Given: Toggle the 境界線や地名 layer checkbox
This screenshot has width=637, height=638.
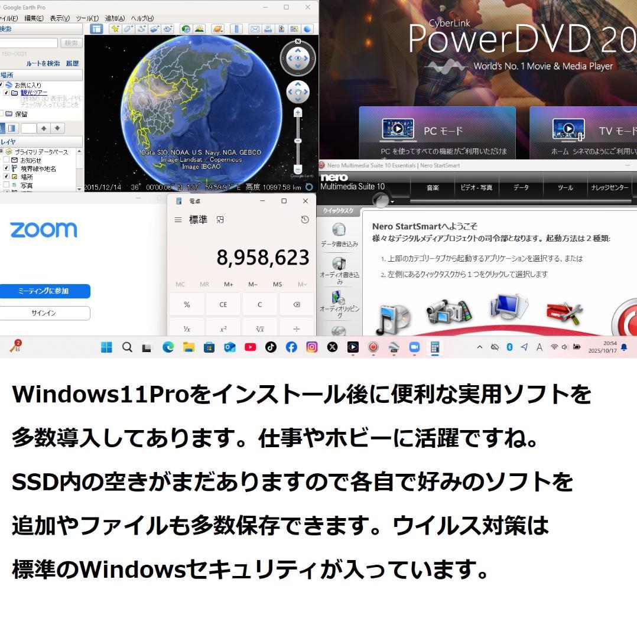Looking at the screenshot, I should click(x=6, y=168).
